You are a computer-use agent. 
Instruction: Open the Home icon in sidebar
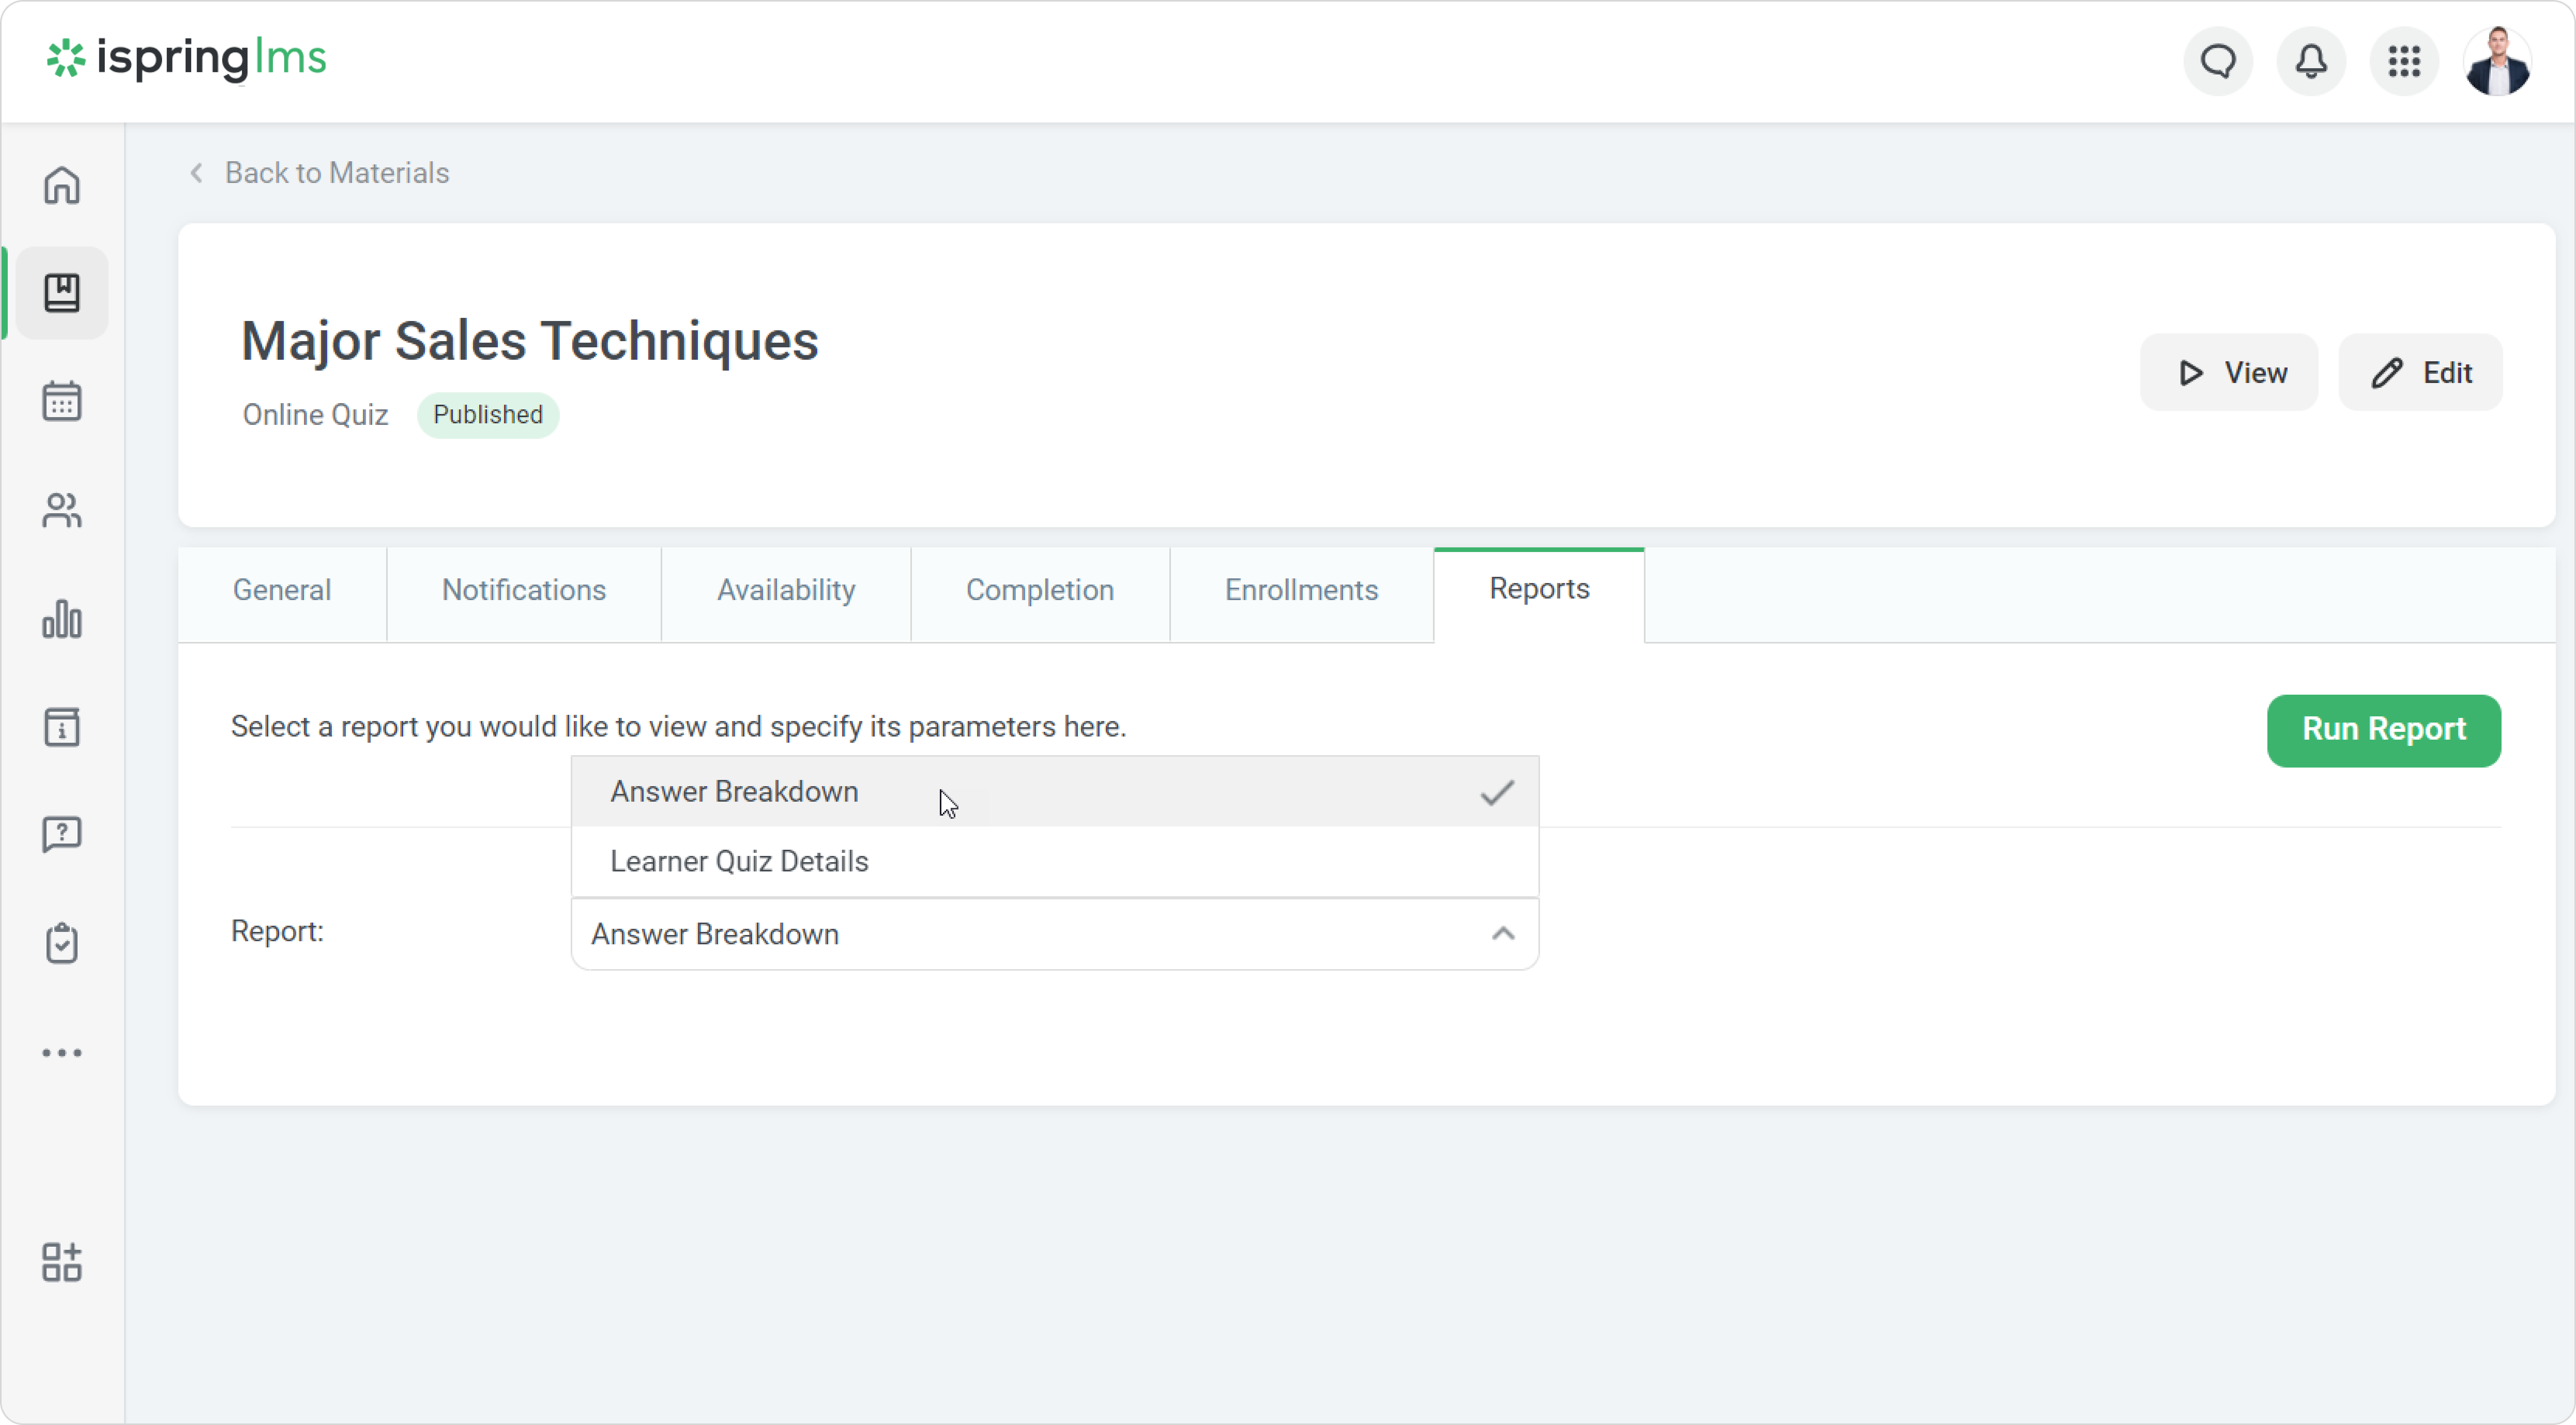pyautogui.click(x=62, y=185)
